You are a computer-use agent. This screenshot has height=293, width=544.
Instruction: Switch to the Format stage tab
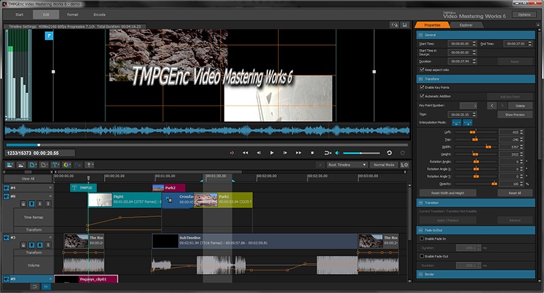click(73, 14)
